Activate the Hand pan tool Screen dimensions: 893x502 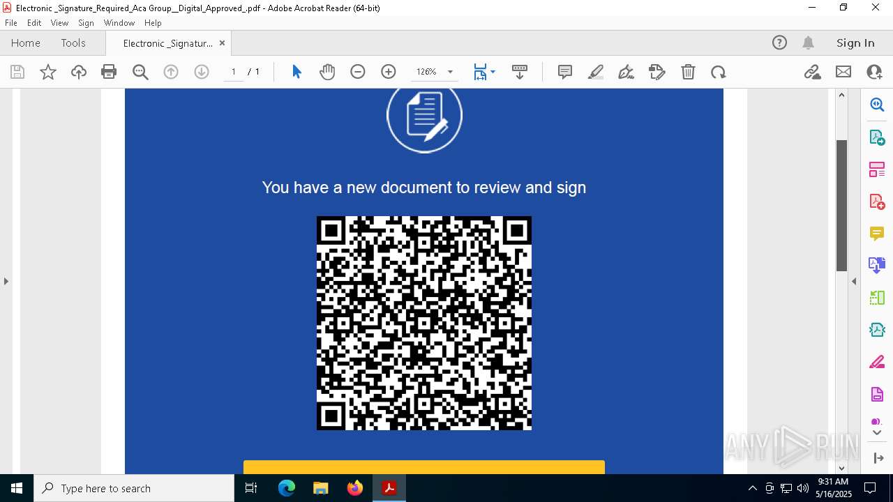point(327,72)
